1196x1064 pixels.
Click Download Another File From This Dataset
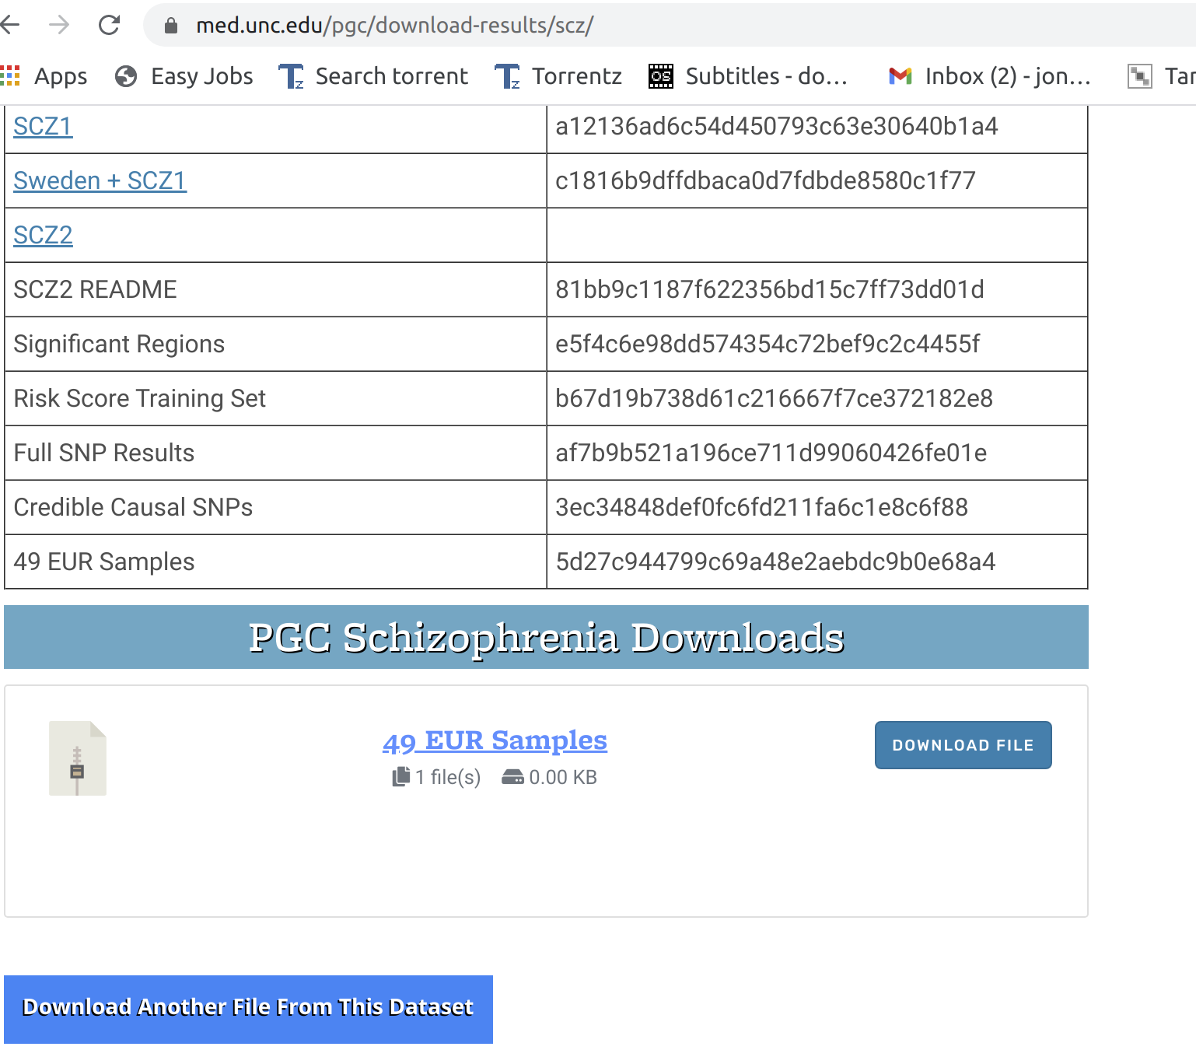click(248, 1008)
